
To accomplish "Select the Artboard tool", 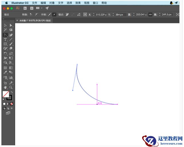I will pyautogui.click(x=5, y=83).
